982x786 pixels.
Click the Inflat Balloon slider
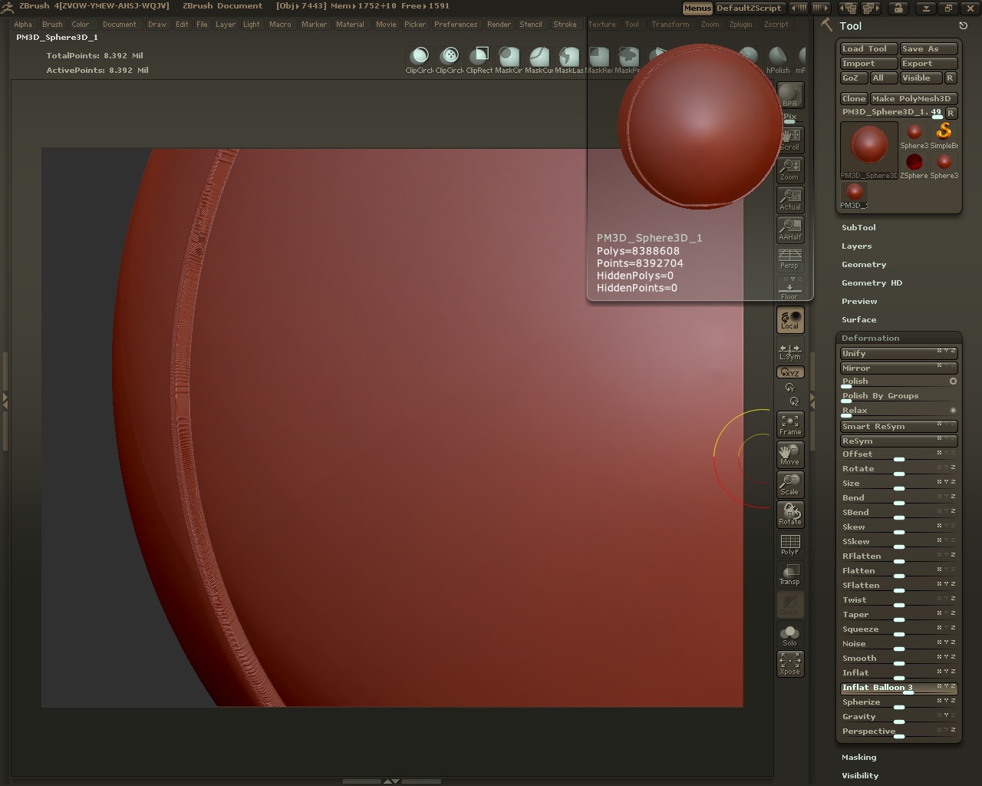pyautogui.click(x=898, y=688)
